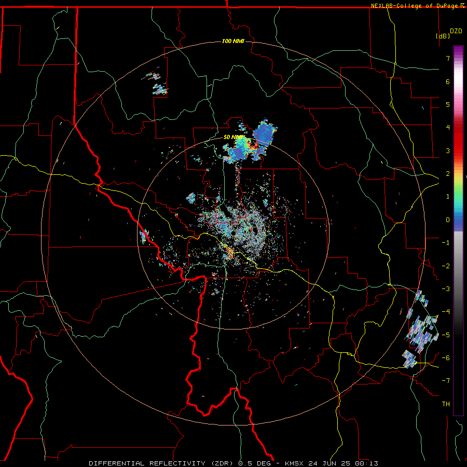Click the DIFFERENTIAL REFLECTIVITY (ZDR) caption text
The height and width of the screenshot is (467, 467).
(x=162, y=463)
